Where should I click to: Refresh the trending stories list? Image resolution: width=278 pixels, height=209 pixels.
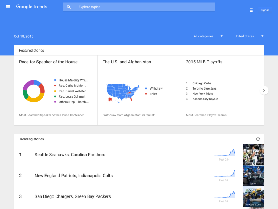click(x=258, y=139)
